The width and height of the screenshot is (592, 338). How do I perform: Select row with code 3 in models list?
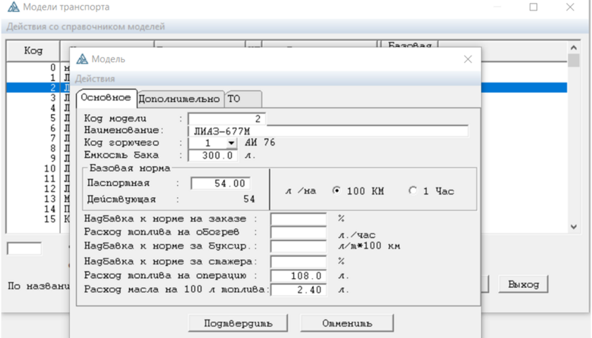[x=38, y=98]
